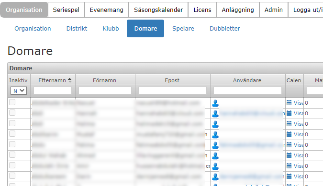Click the Visa link in the second row
Viewport: 323px width, 186px height.
point(299,113)
